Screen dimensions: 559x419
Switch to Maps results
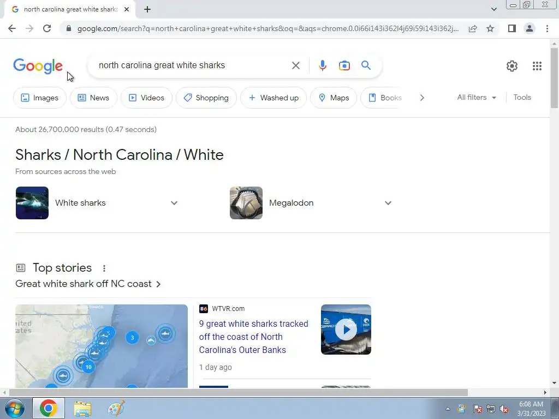(x=334, y=98)
